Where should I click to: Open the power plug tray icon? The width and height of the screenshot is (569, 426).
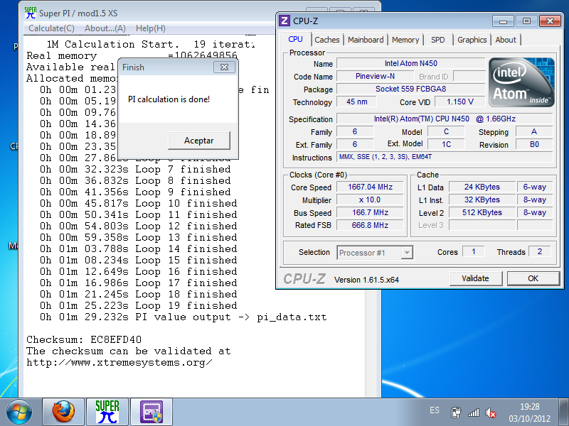pyautogui.click(x=456, y=413)
